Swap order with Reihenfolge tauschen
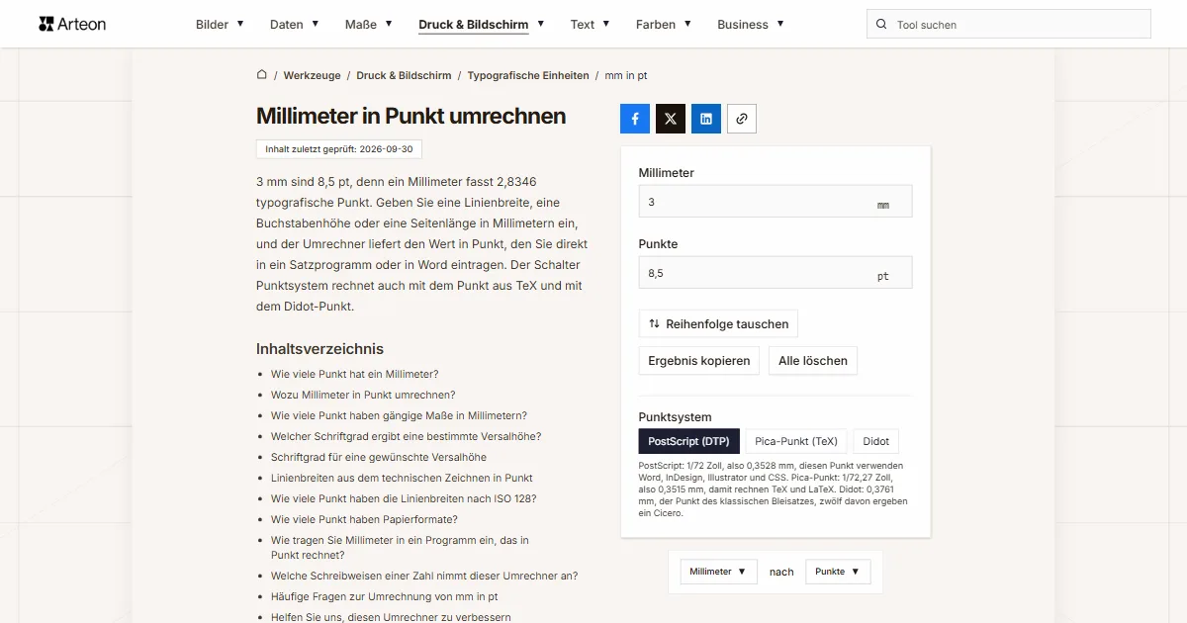1187x623 pixels. (718, 323)
